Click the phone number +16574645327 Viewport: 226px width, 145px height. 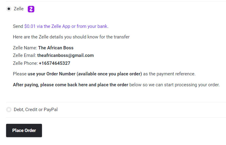point(54,63)
